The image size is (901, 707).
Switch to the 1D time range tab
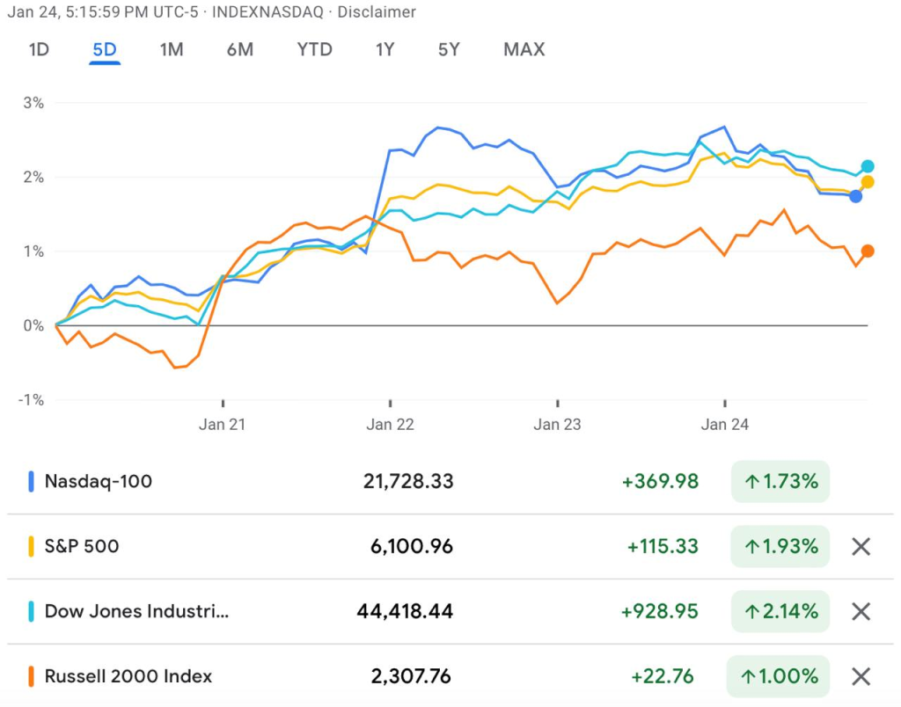39,49
